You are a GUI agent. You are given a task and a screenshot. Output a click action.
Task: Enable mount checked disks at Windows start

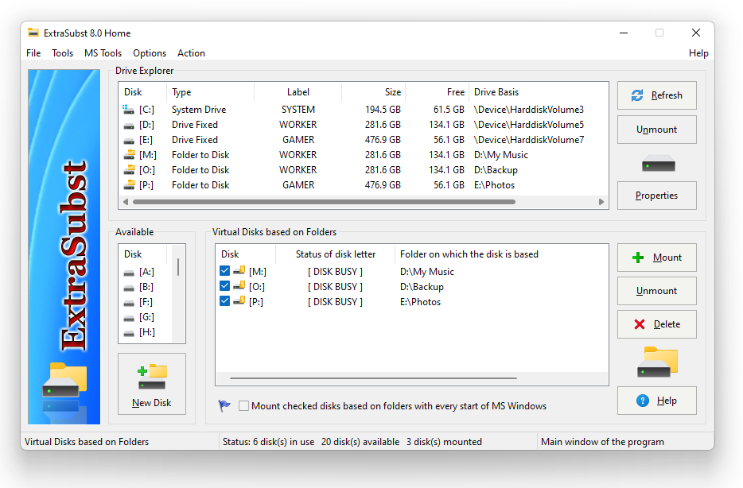click(x=243, y=406)
